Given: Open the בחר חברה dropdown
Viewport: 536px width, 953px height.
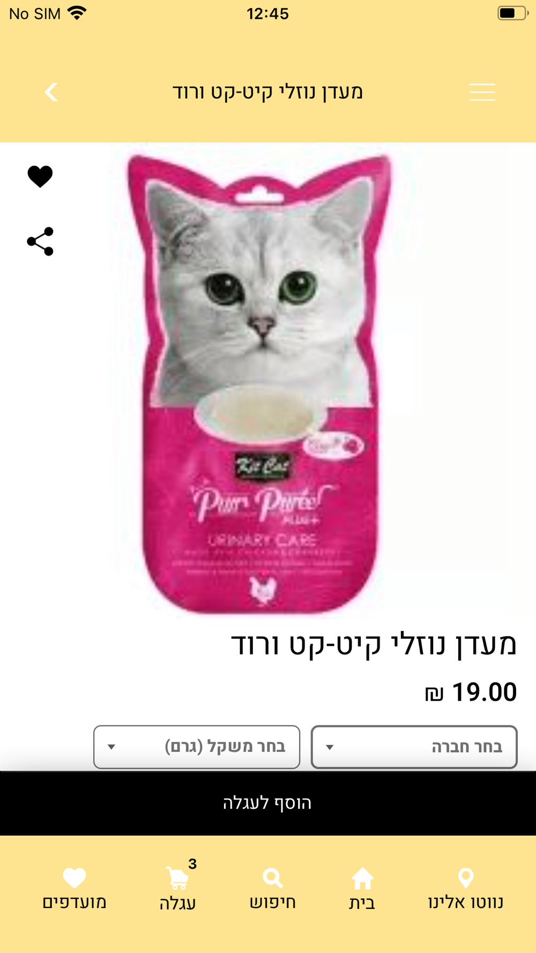Looking at the screenshot, I should click(414, 747).
